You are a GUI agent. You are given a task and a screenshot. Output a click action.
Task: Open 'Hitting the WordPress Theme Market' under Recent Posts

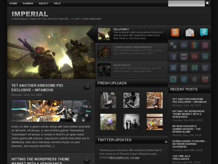tap(188, 114)
